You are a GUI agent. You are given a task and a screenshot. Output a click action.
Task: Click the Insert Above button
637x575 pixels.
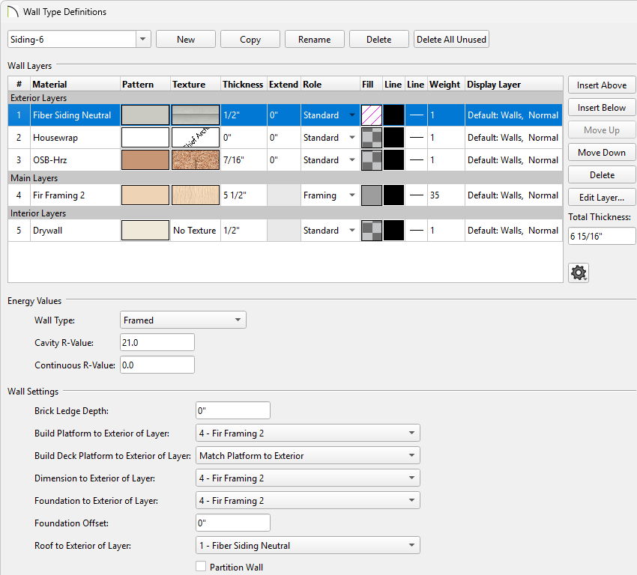tap(602, 85)
